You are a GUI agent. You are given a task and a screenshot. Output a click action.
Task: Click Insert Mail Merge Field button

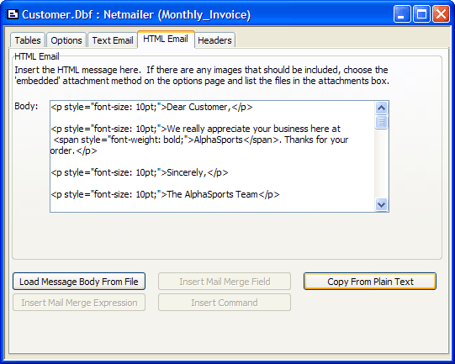[x=225, y=282]
